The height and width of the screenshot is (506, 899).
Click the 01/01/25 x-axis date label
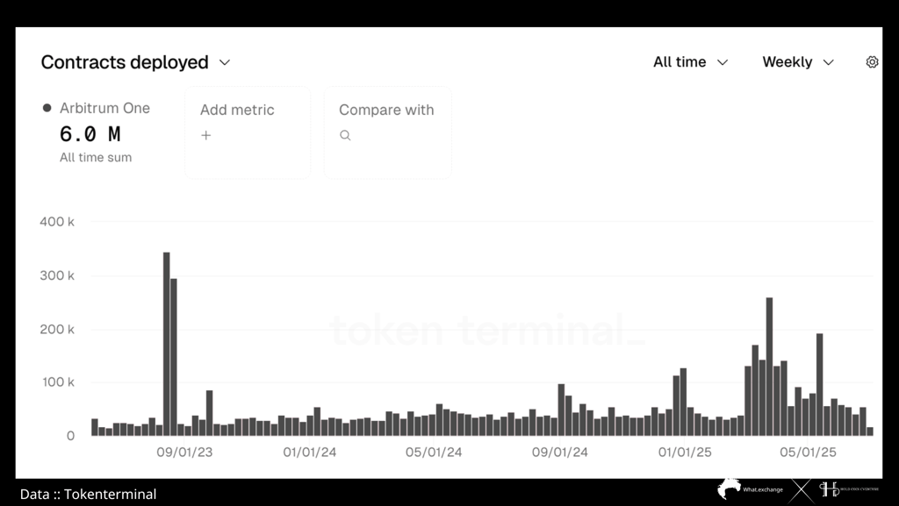tap(685, 453)
